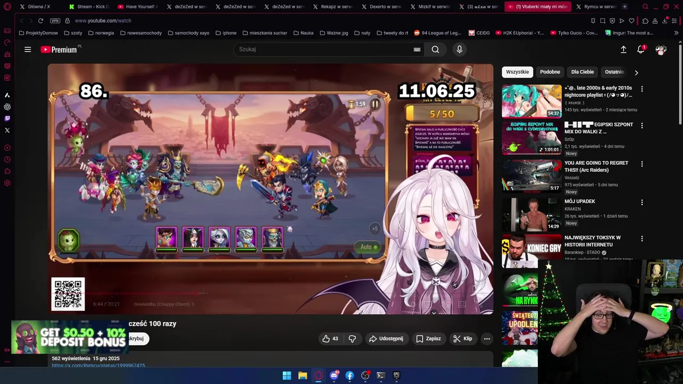Pause the in-game battle button
The width and height of the screenshot is (683, 384).
point(375,105)
